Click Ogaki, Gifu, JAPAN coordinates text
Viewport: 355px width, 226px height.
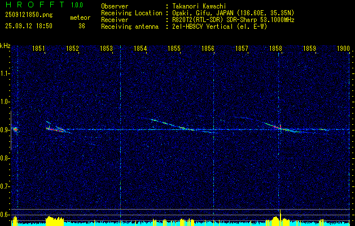[x=233, y=13]
